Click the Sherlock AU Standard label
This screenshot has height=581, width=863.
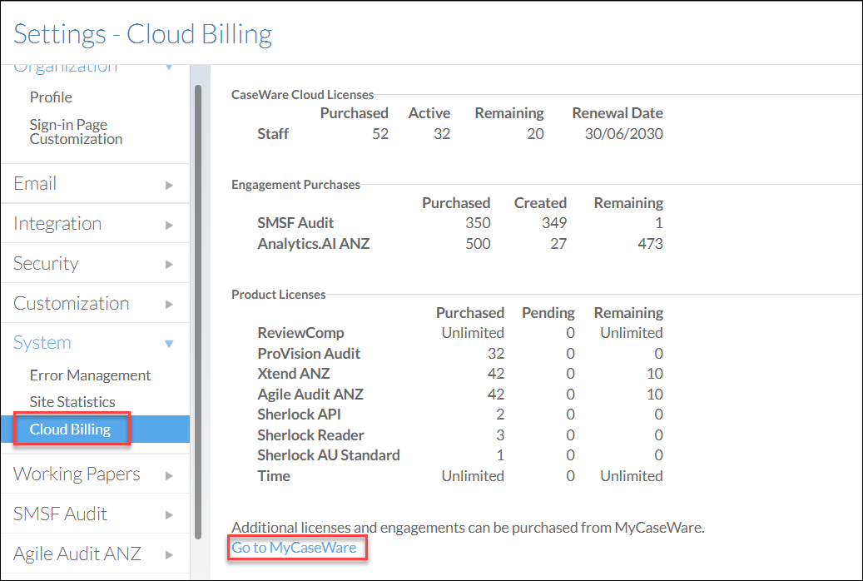(x=329, y=455)
